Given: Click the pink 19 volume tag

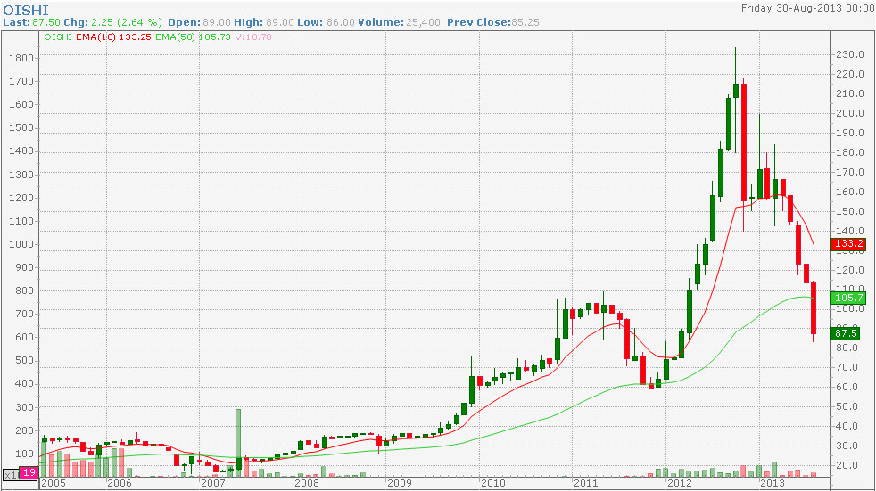Looking at the screenshot, I should tap(29, 472).
